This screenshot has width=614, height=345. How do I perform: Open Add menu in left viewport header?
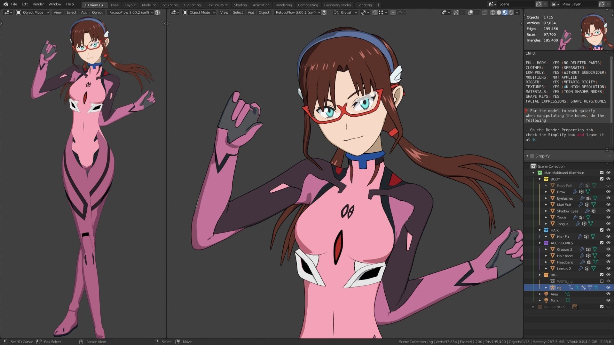pyautogui.click(x=84, y=12)
